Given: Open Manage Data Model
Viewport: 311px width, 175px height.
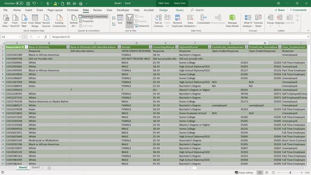Looking at the screenshot, I should [x=232, y=21].
